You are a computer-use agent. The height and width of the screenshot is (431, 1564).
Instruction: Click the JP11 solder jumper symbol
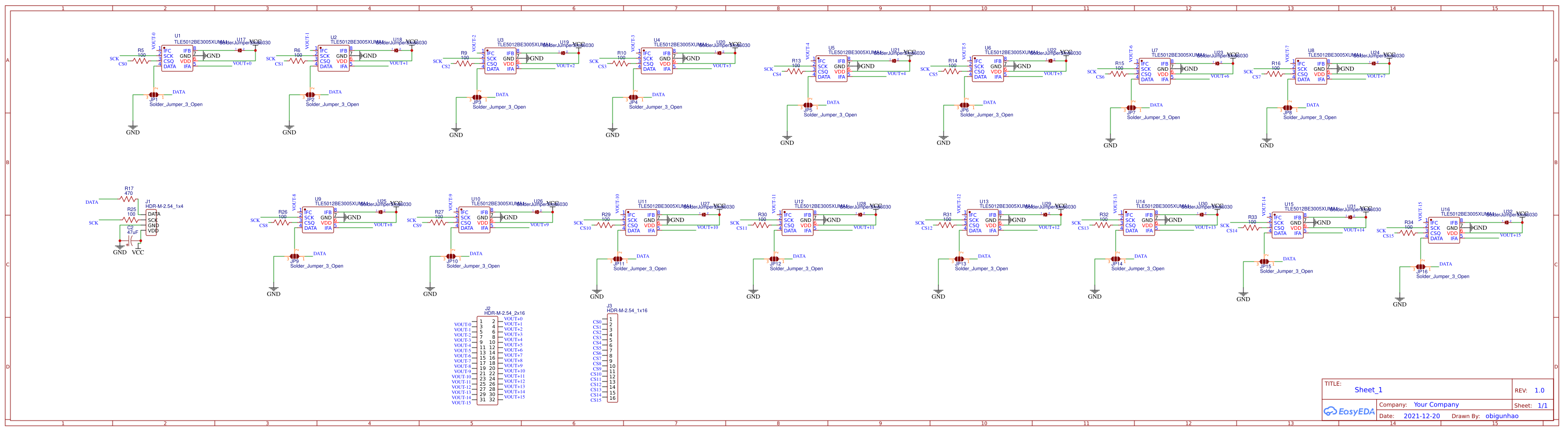pyautogui.click(x=617, y=258)
